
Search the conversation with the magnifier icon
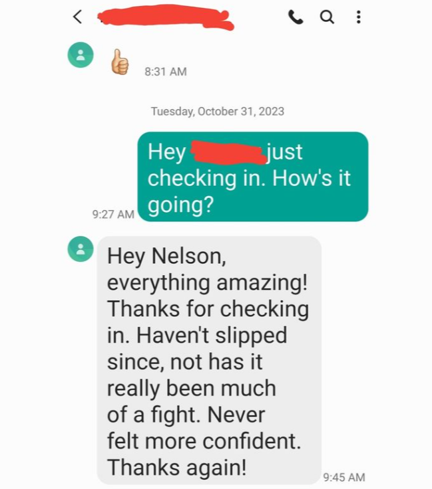pos(327,17)
